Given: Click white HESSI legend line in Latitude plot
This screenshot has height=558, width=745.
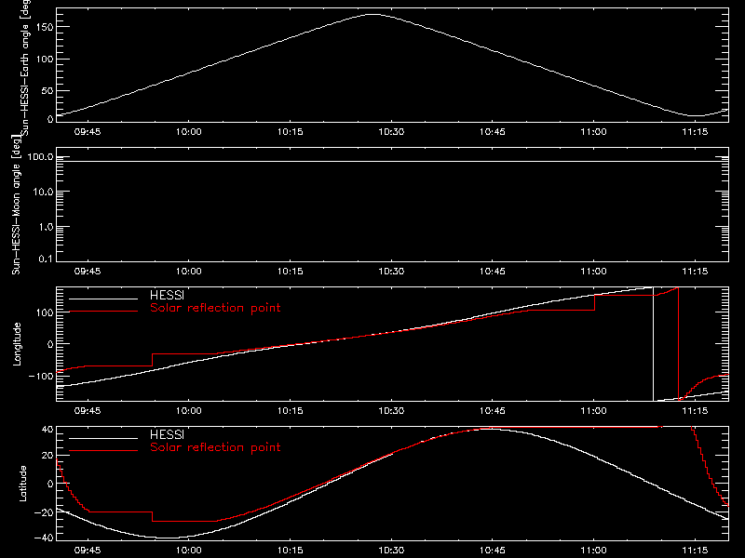Looking at the screenshot, I should [x=103, y=438].
